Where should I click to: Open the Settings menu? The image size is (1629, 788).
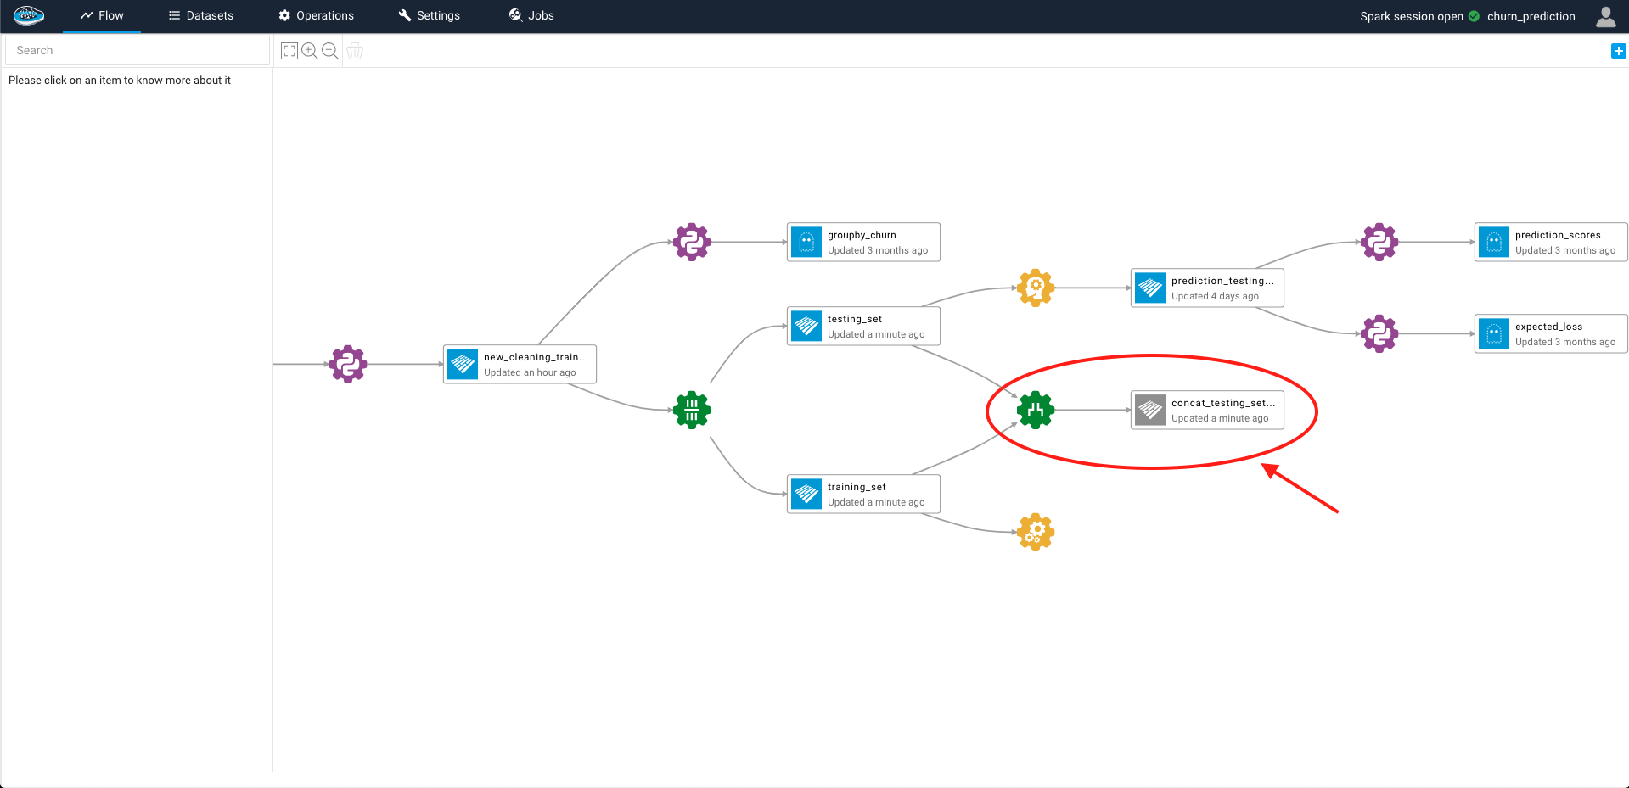tap(429, 16)
